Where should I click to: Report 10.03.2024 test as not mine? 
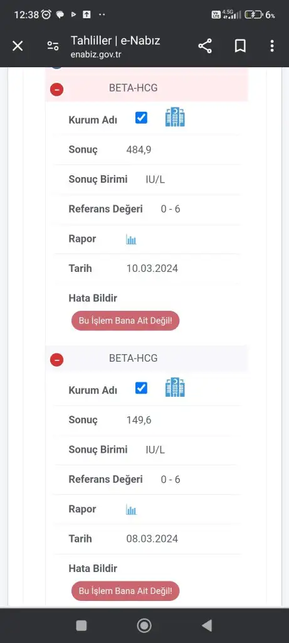coord(125,321)
